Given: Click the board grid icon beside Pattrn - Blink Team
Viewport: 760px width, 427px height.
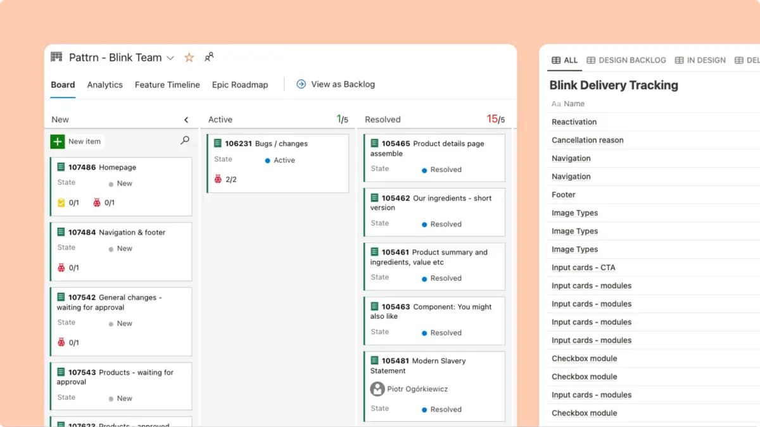Looking at the screenshot, I should pyautogui.click(x=57, y=57).
